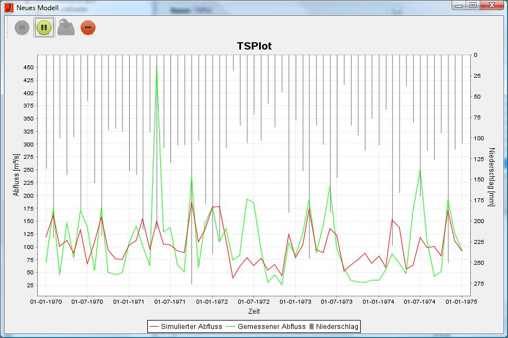Click the TSPlot chart title

254,46
